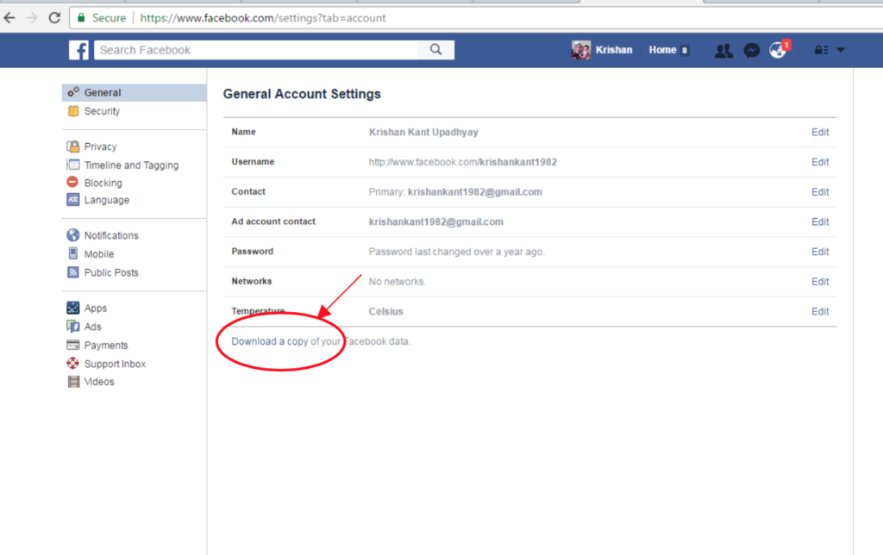Click the No networks text

click(397, 282)
